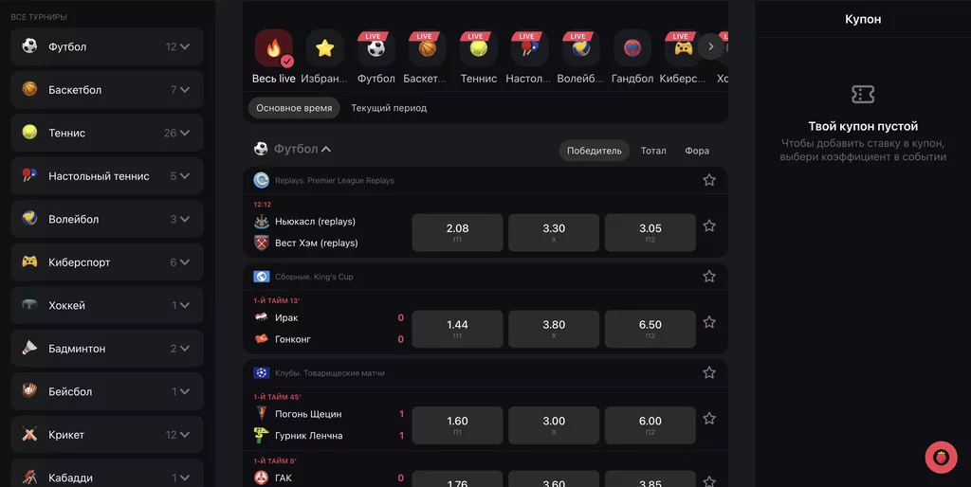Favorite the Ирак vs Гонконг match star
971x487 pixels.
[x=709, y=322]
